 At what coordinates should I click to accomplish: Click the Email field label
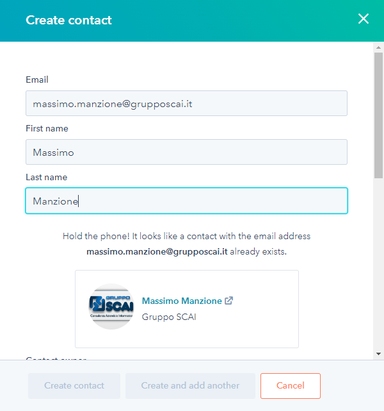coord(37,80)
